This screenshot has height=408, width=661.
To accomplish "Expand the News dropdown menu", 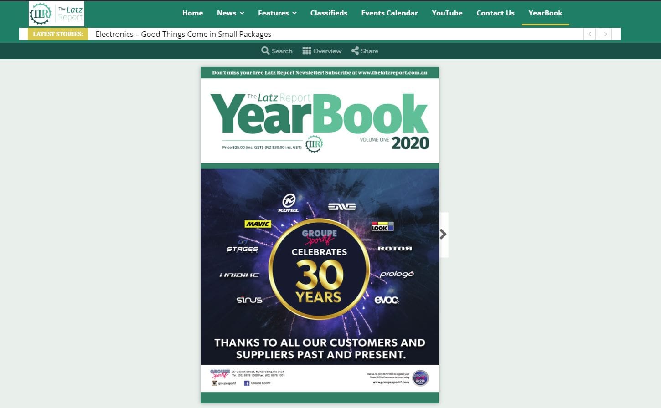I will click(230, 13).
